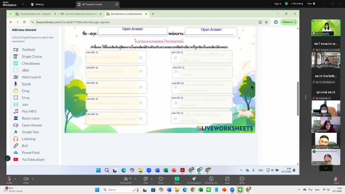Select the Open Answer element icon
Image resolution: width=345 pixels, height=194 pixels.
coord(16,125)
